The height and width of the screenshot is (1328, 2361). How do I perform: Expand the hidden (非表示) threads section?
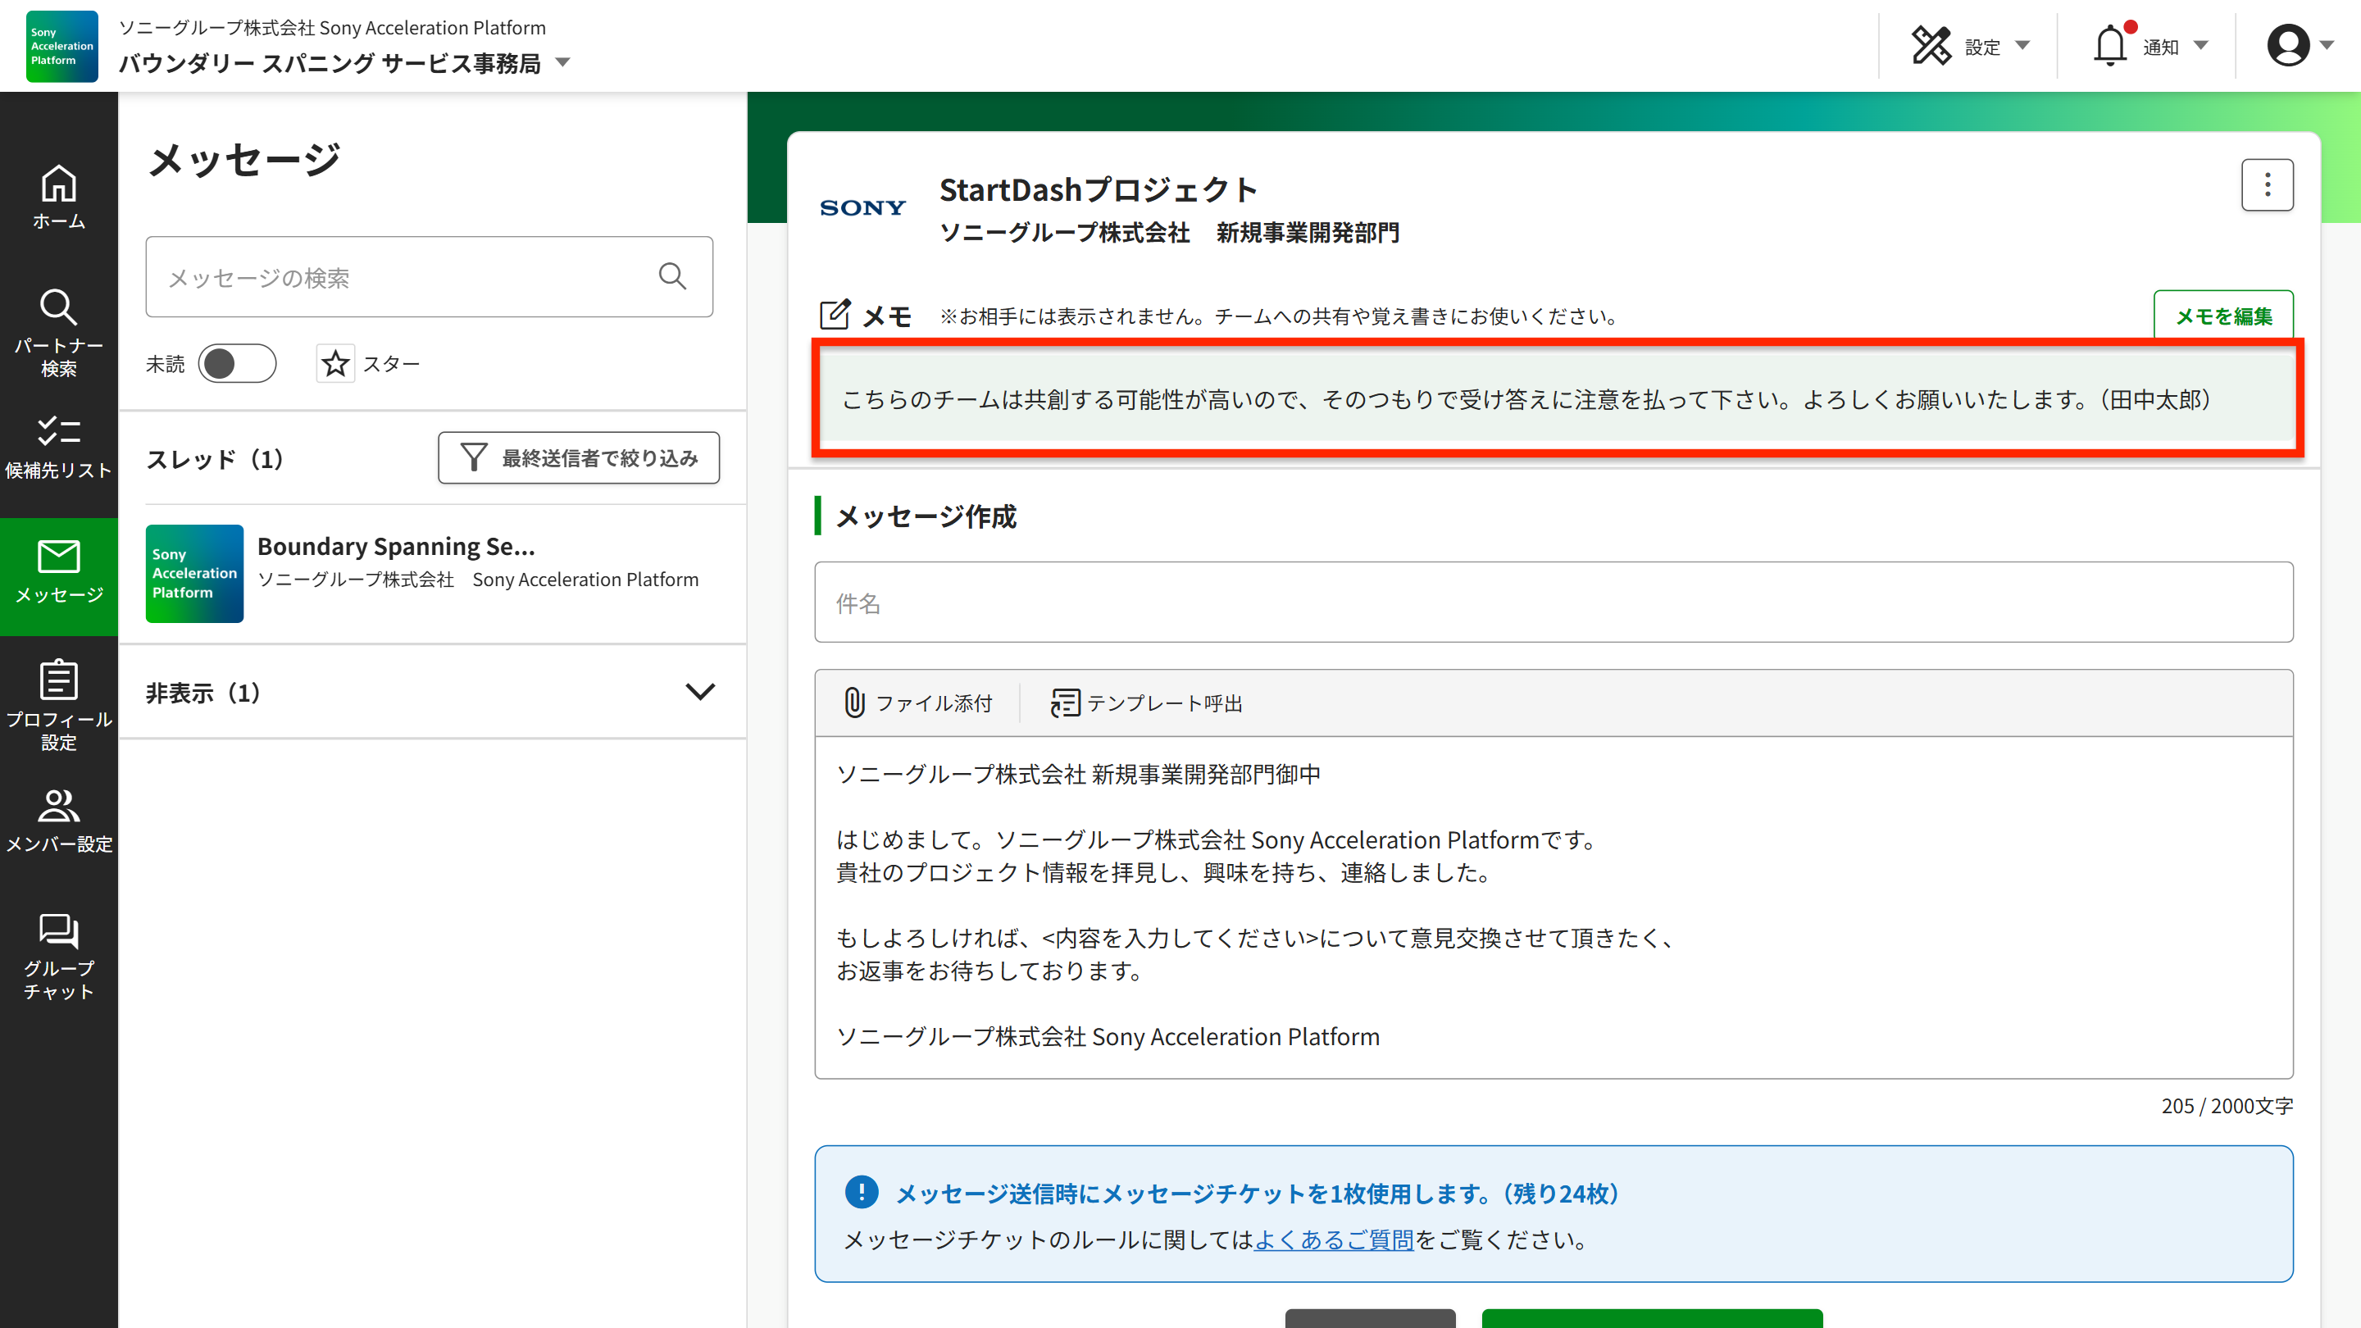[700, 692]
